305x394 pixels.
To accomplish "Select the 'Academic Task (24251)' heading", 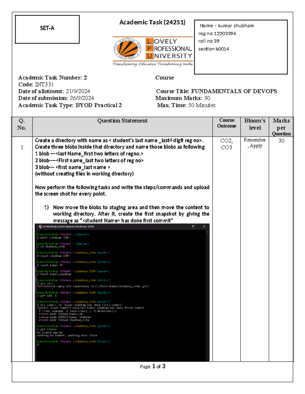I will coord(152,22).
